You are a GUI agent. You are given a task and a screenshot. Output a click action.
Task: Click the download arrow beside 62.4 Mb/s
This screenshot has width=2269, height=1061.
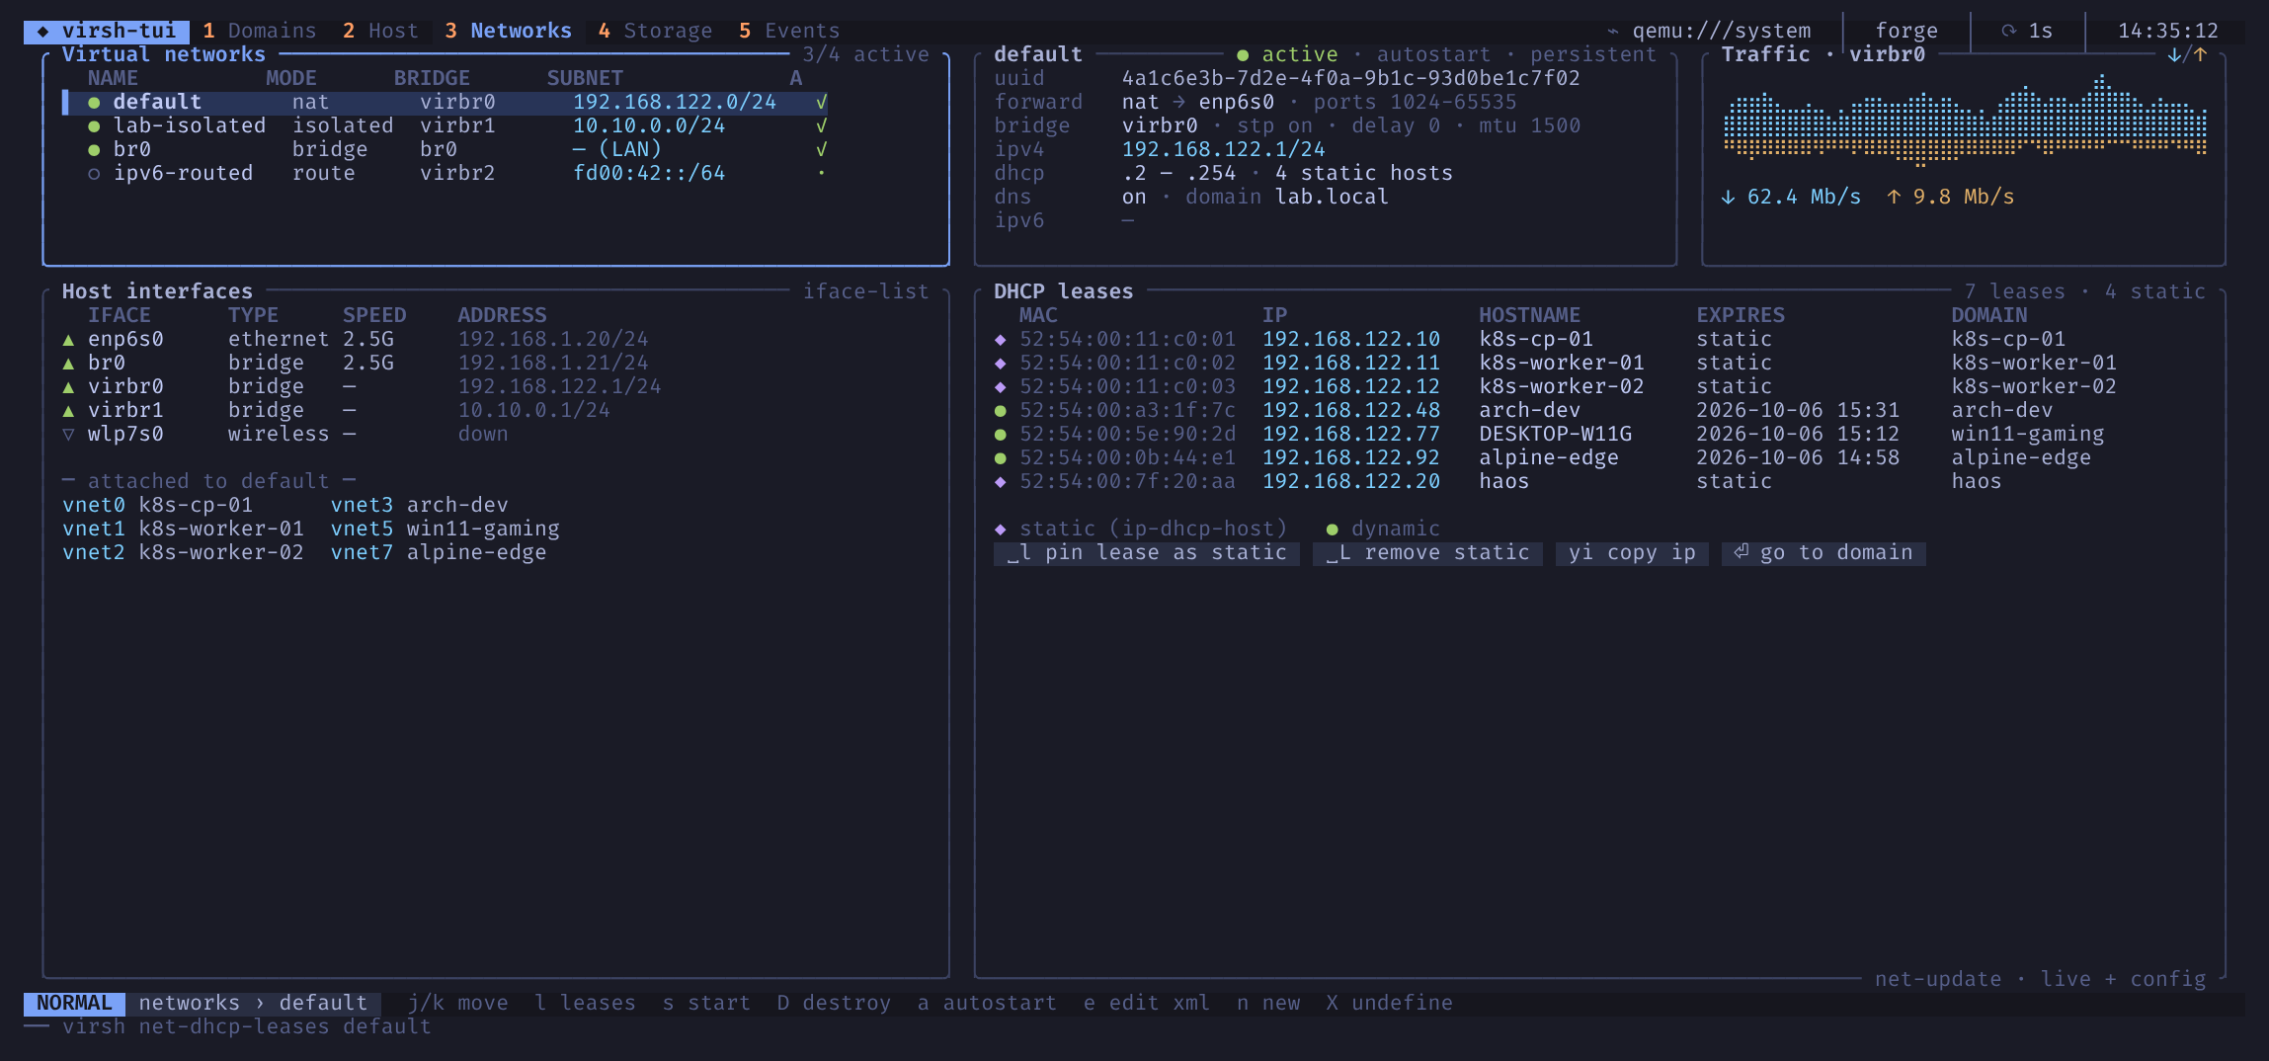[1728, 197]
